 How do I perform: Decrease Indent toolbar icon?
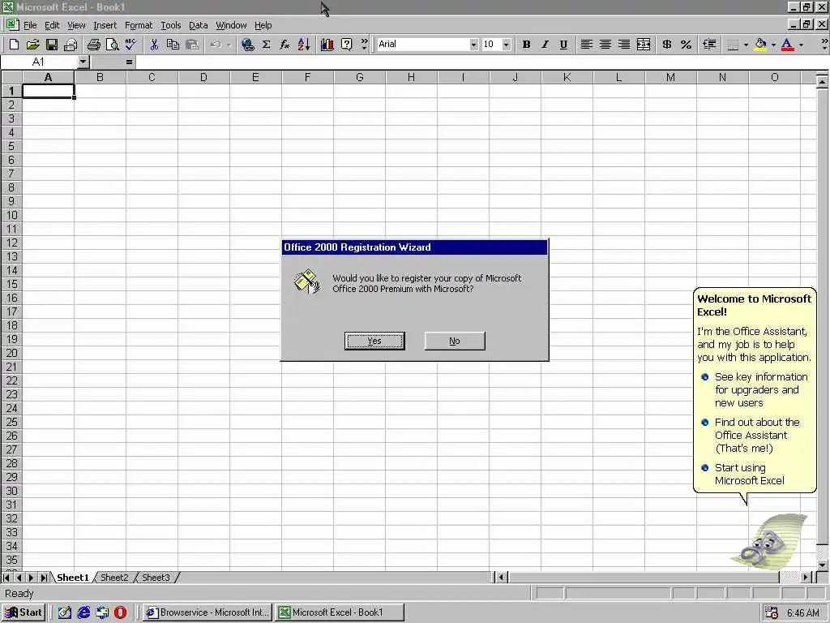click(709, 45)
